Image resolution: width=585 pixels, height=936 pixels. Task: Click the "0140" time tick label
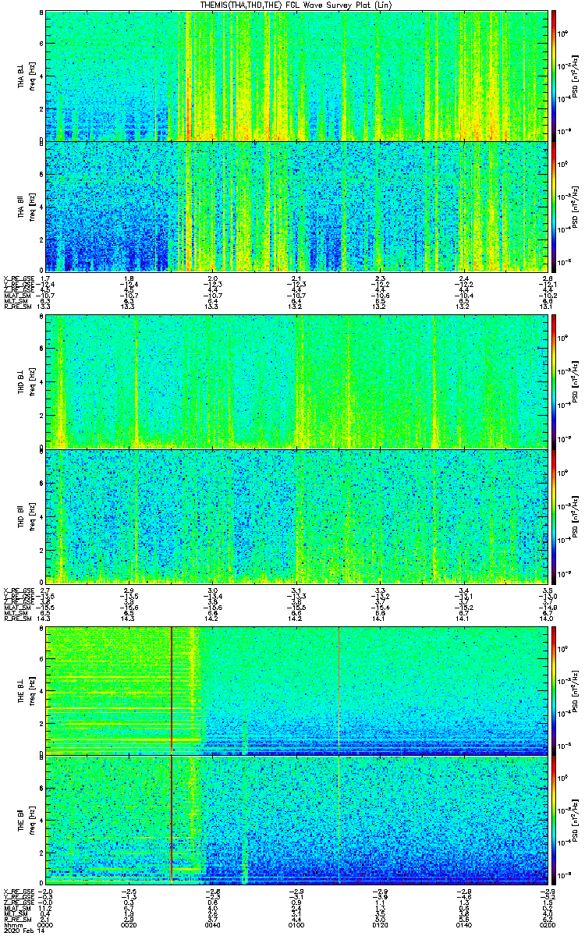pos(464,926)
